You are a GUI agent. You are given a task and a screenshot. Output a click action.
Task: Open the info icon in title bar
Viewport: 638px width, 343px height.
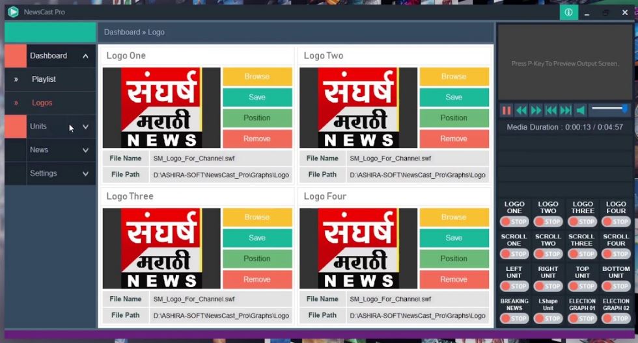[568, 12]
